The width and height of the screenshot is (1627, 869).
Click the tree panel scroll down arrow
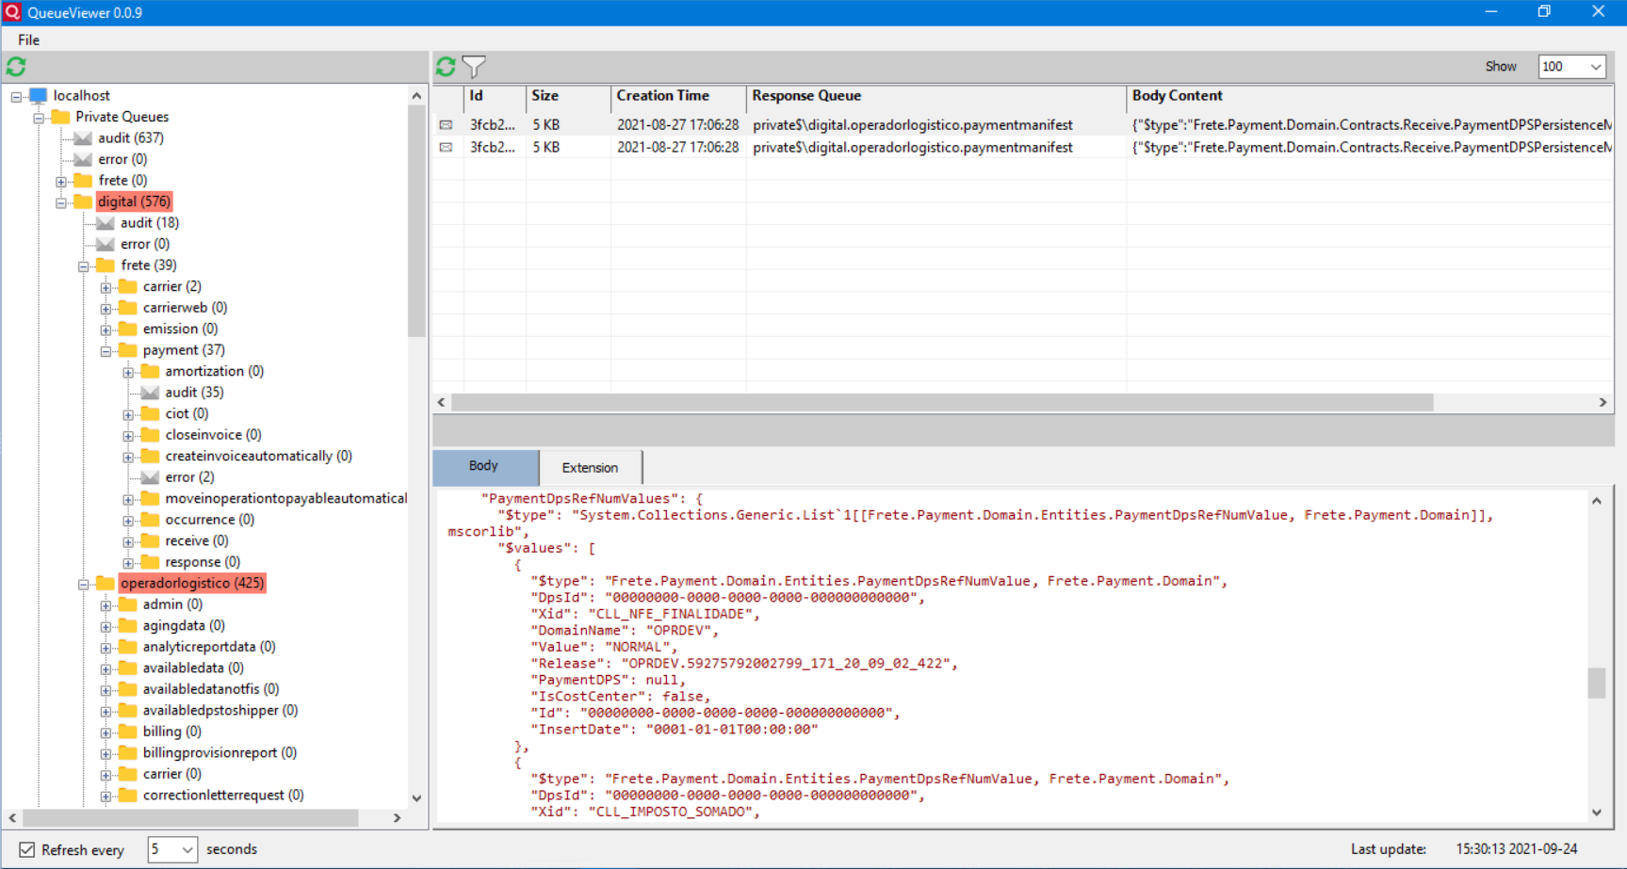pyautogui.click(x=416, y=798)
